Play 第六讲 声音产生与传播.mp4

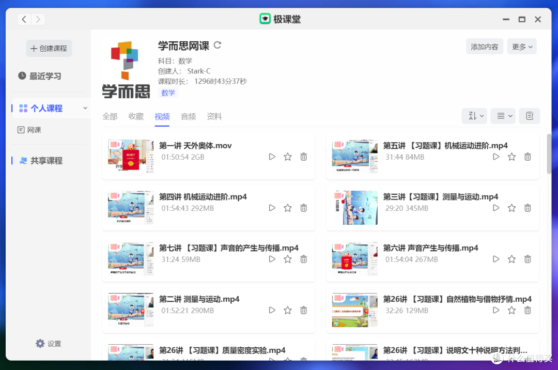click(x=495, y=259)
